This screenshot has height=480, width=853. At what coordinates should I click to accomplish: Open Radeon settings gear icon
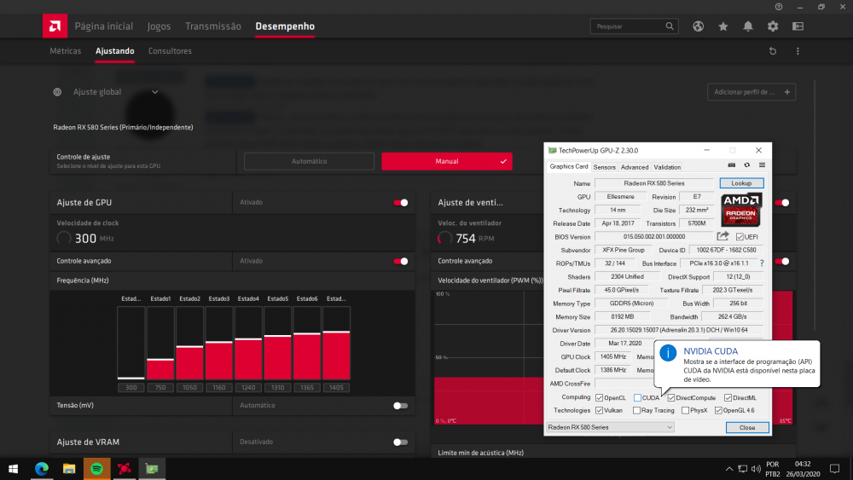tap(773, 26)
